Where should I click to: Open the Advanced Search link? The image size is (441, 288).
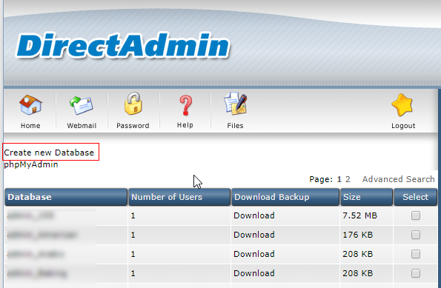[x=398, y=179]
